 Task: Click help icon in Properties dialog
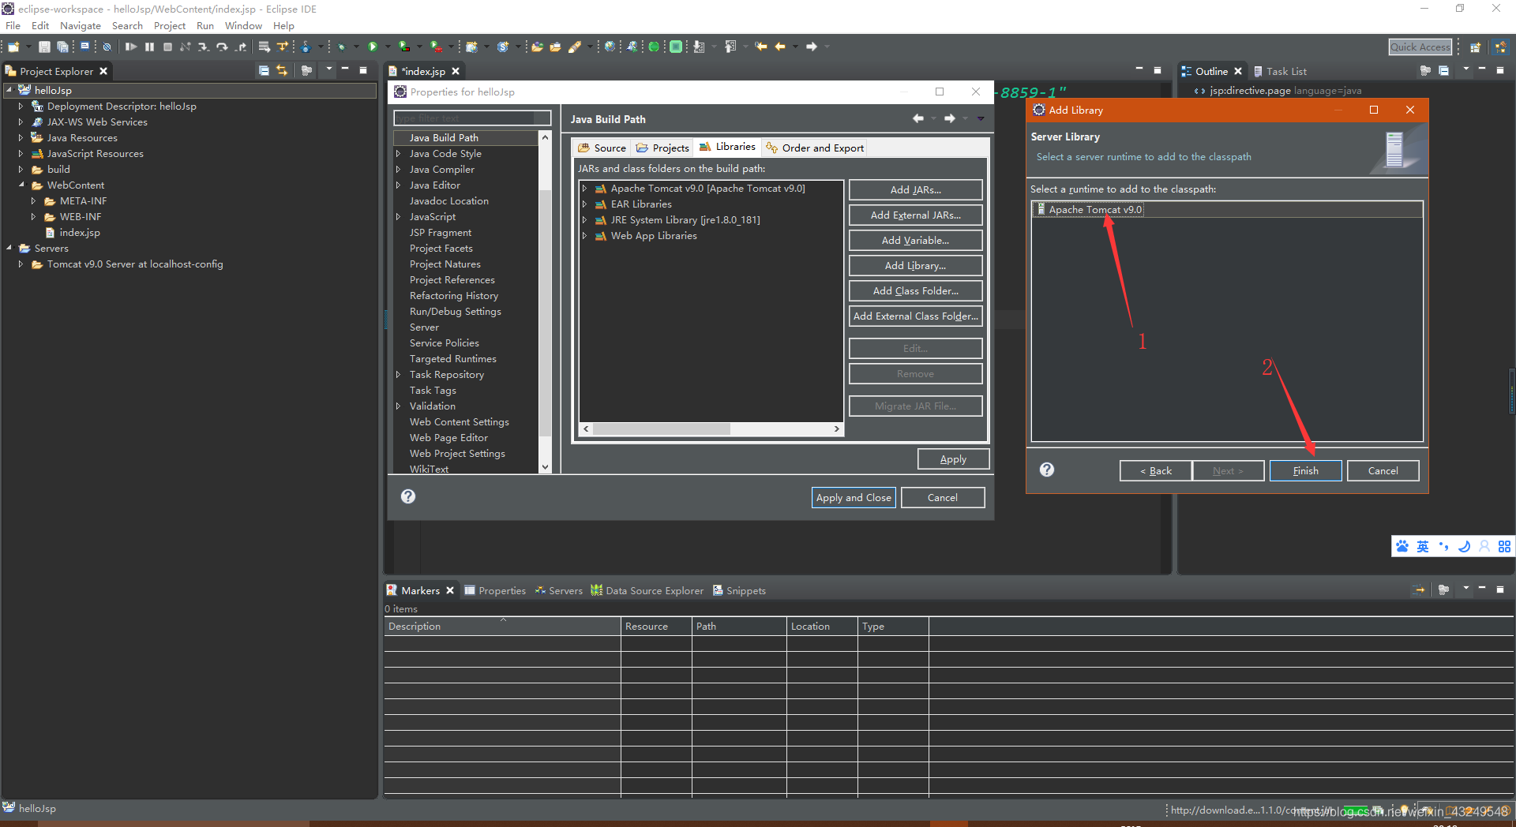(408, 496)
